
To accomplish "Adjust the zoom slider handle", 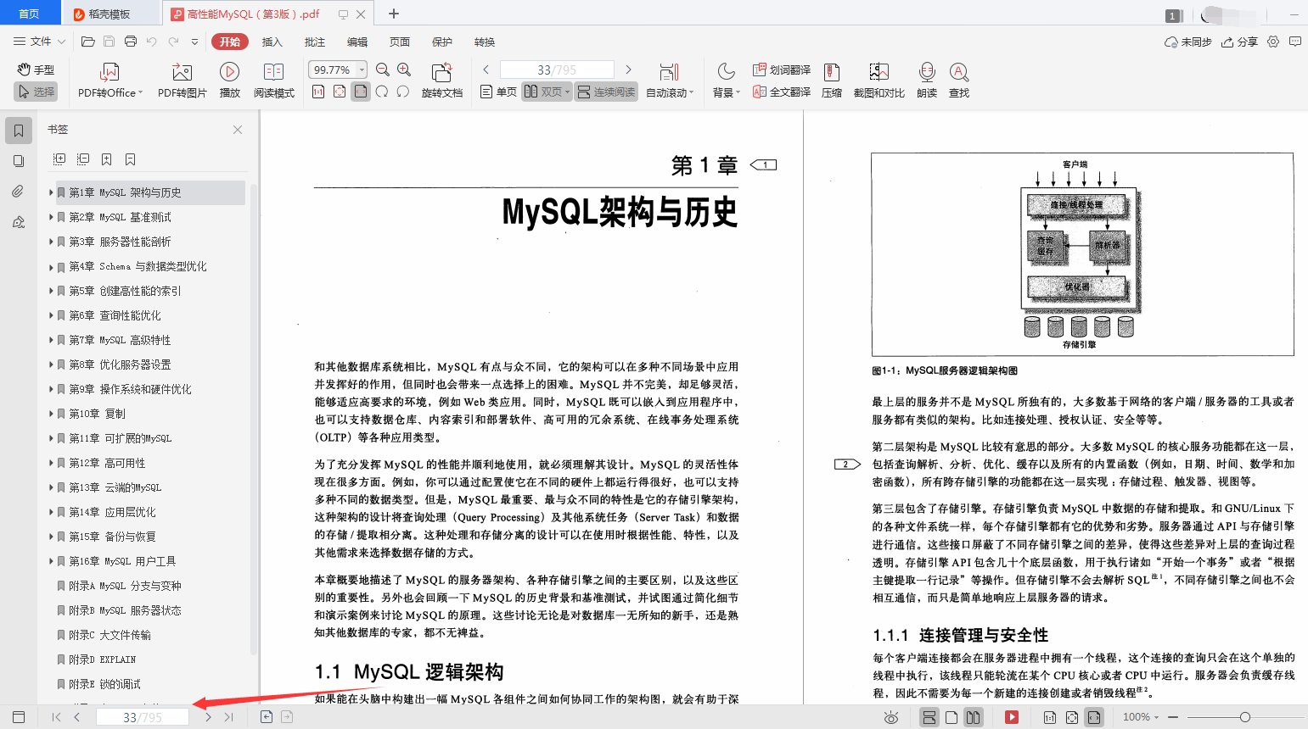I will pos(1245,717).
